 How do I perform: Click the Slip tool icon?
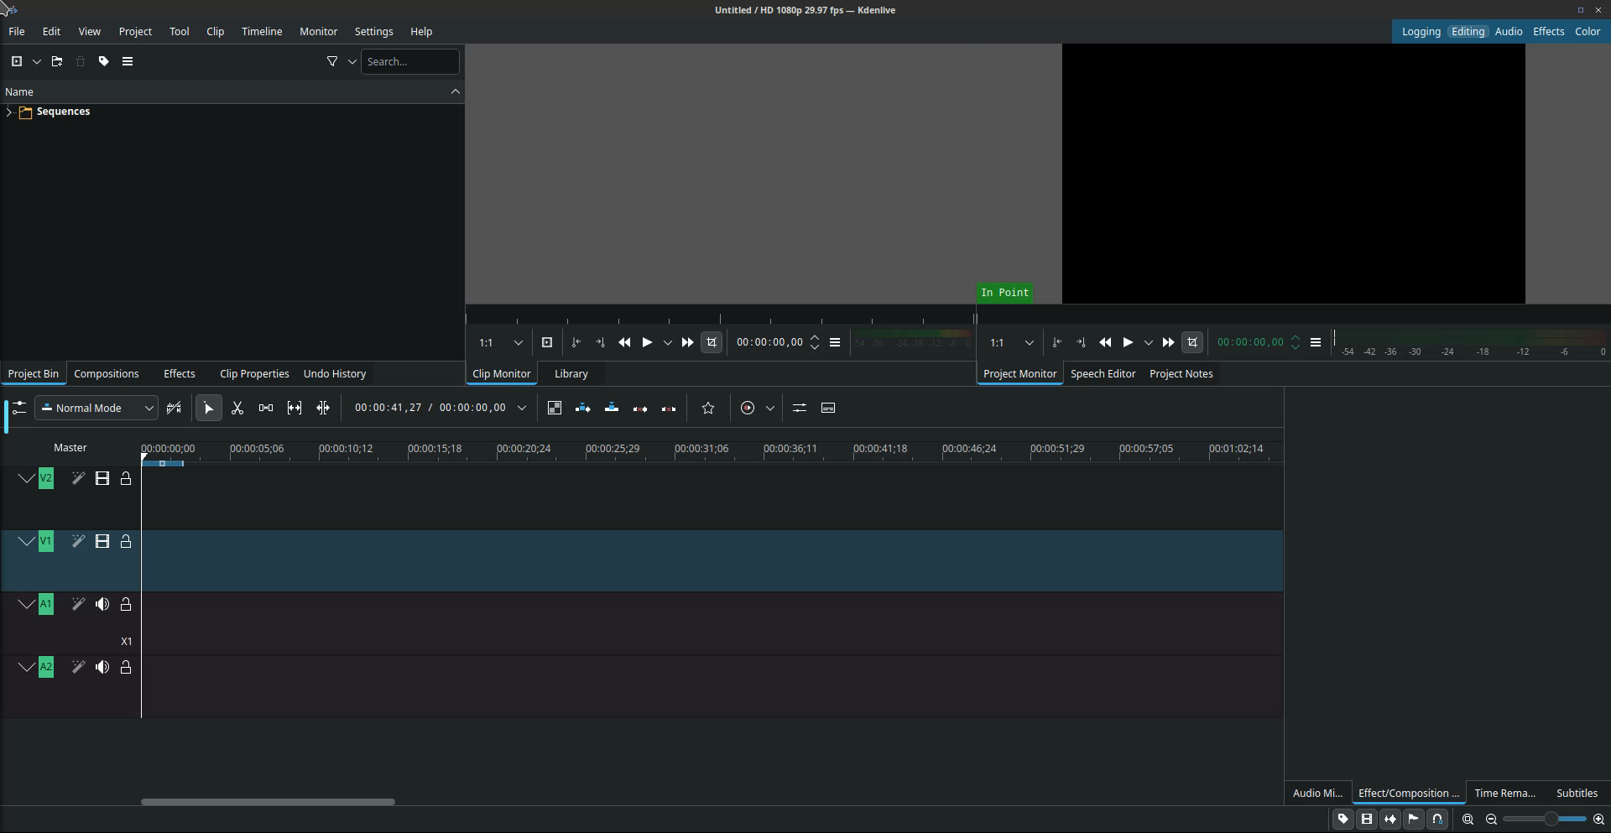tap(295, 409)
